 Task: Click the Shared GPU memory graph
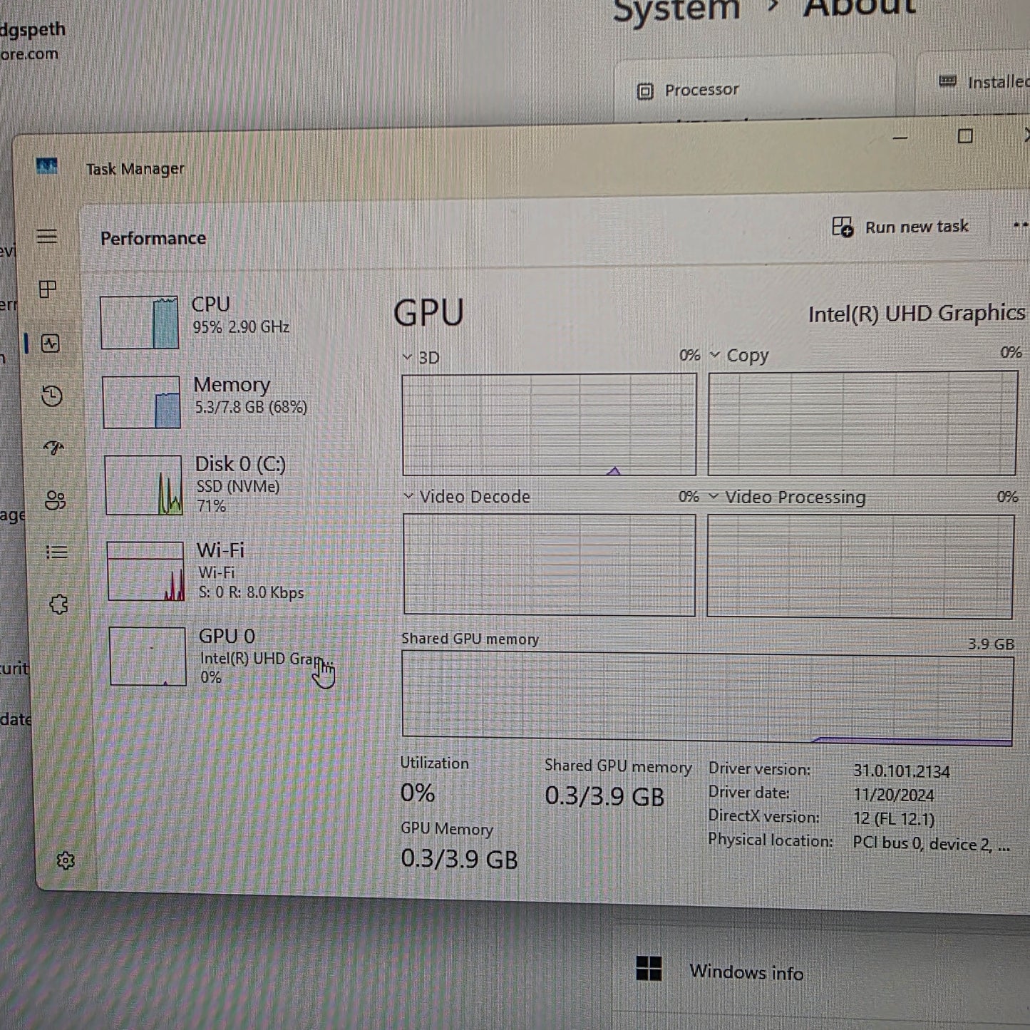(x=707, y=699)
